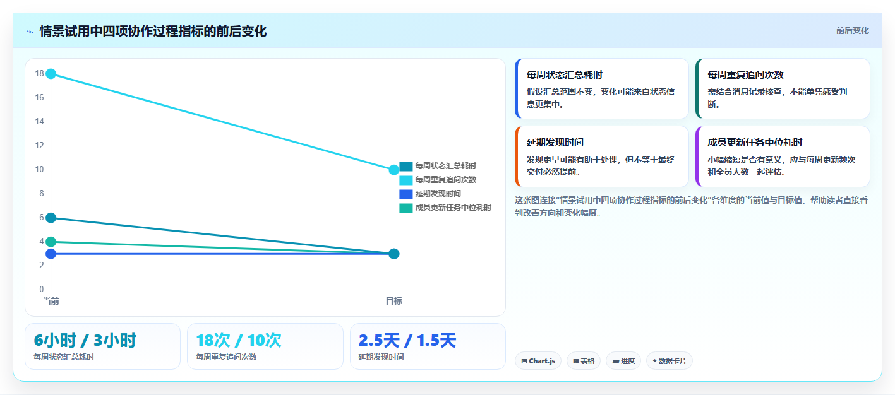Screen dimensions: 895x395
Task: Open the 成员更新任务中位耗时 info card
Action: point(783,156)
